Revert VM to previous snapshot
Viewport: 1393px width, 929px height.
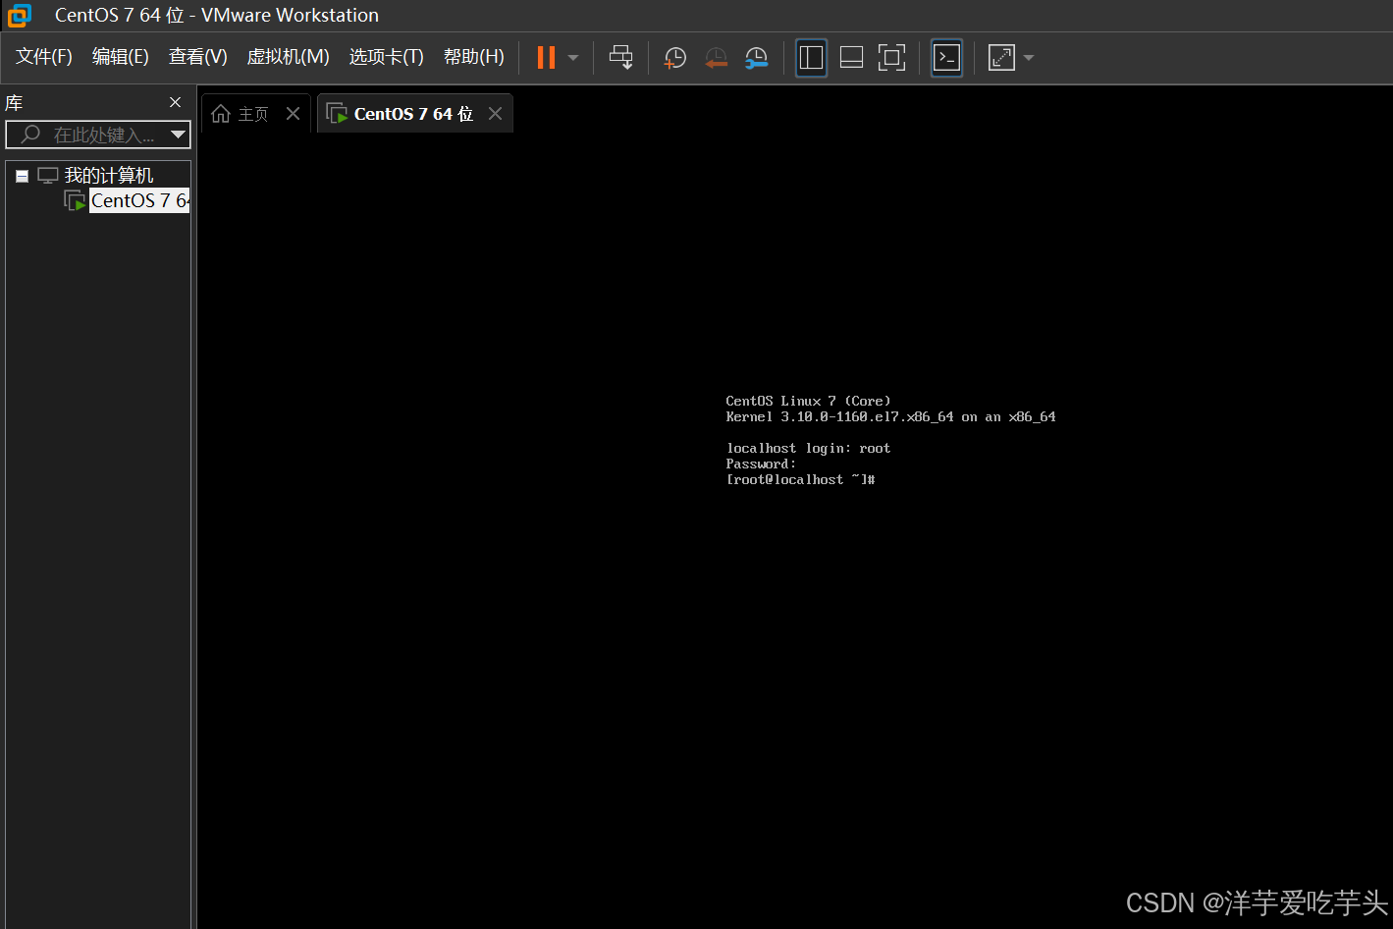click(716, 58)
